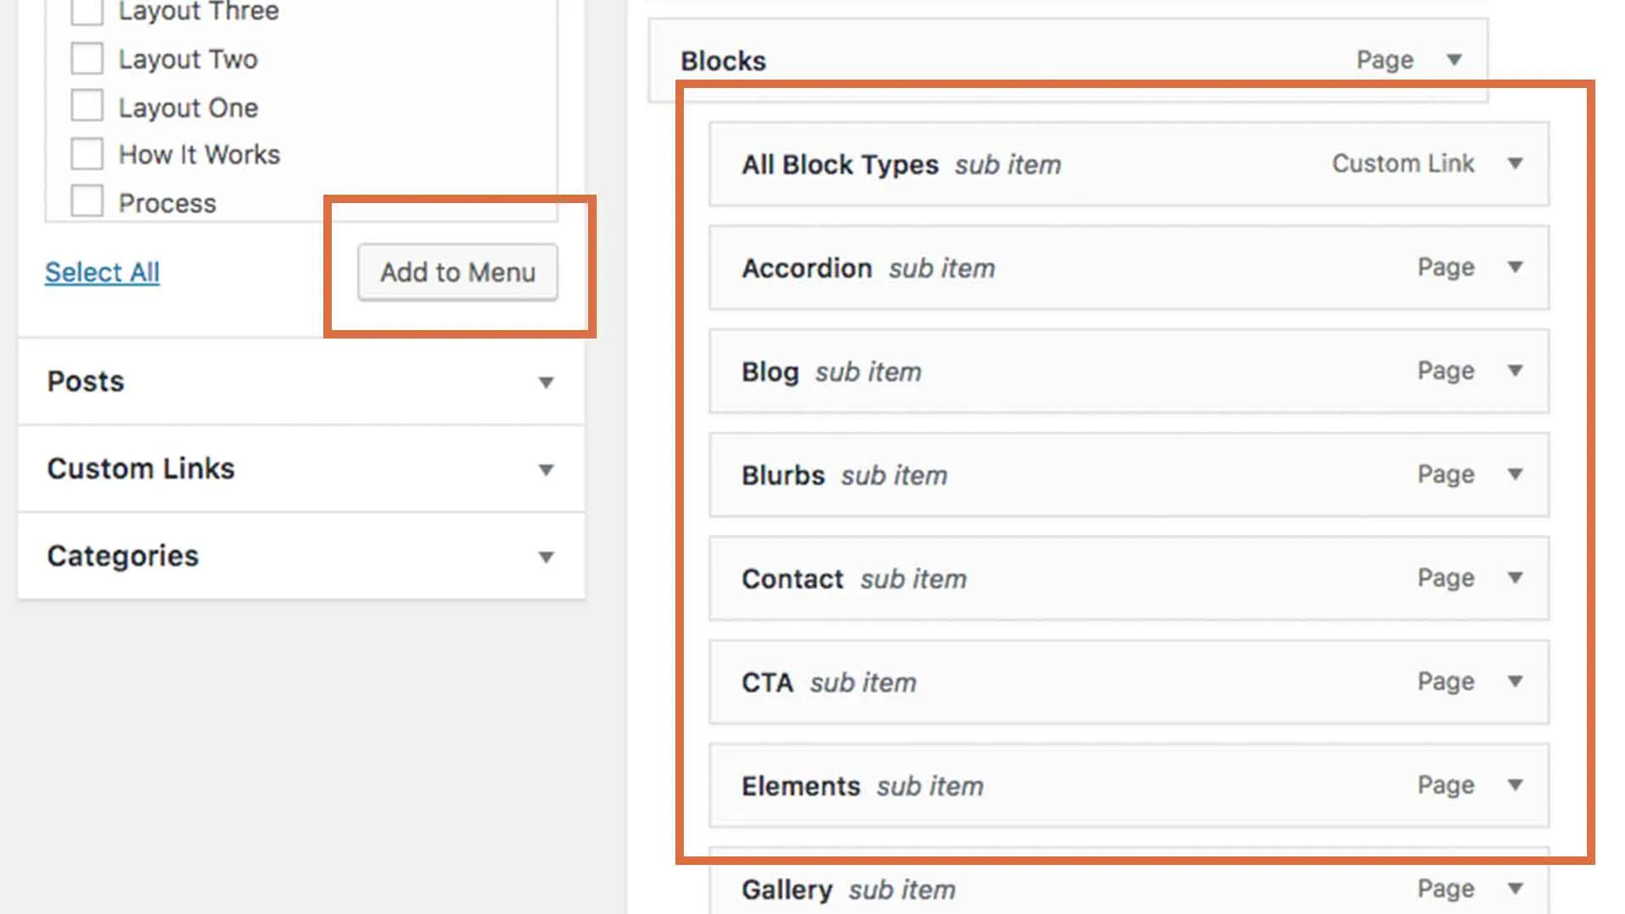Click the Select All link
The width and height of the screenshot is (1625, 914).
[x=102, y=273]
